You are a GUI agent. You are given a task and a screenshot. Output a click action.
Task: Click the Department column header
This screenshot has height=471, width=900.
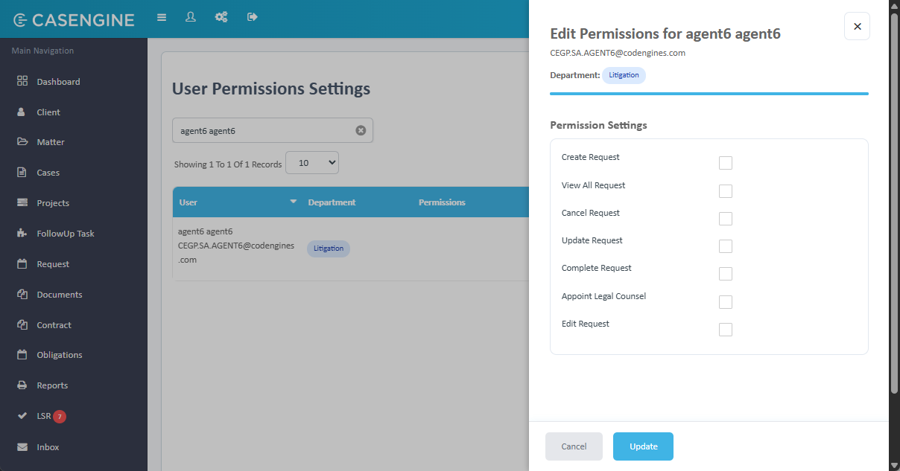[332, 202]
